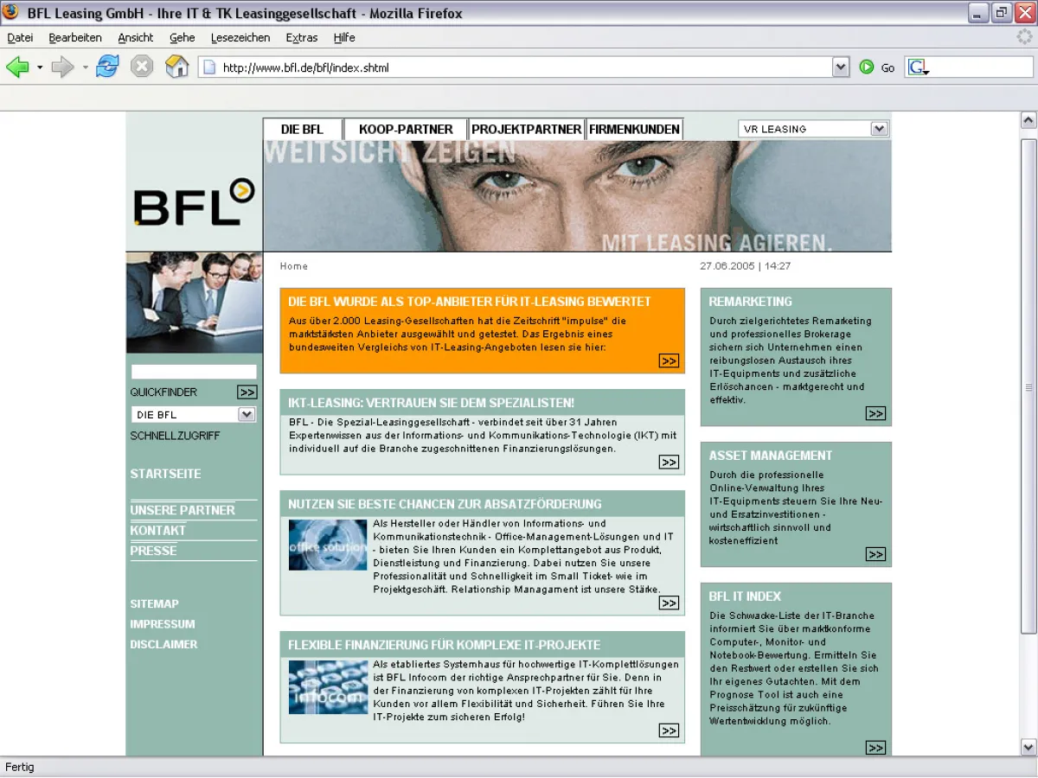Click inside the sidebar search input field
Viewport: 1038px width, 778px height.
pos(193,371)
